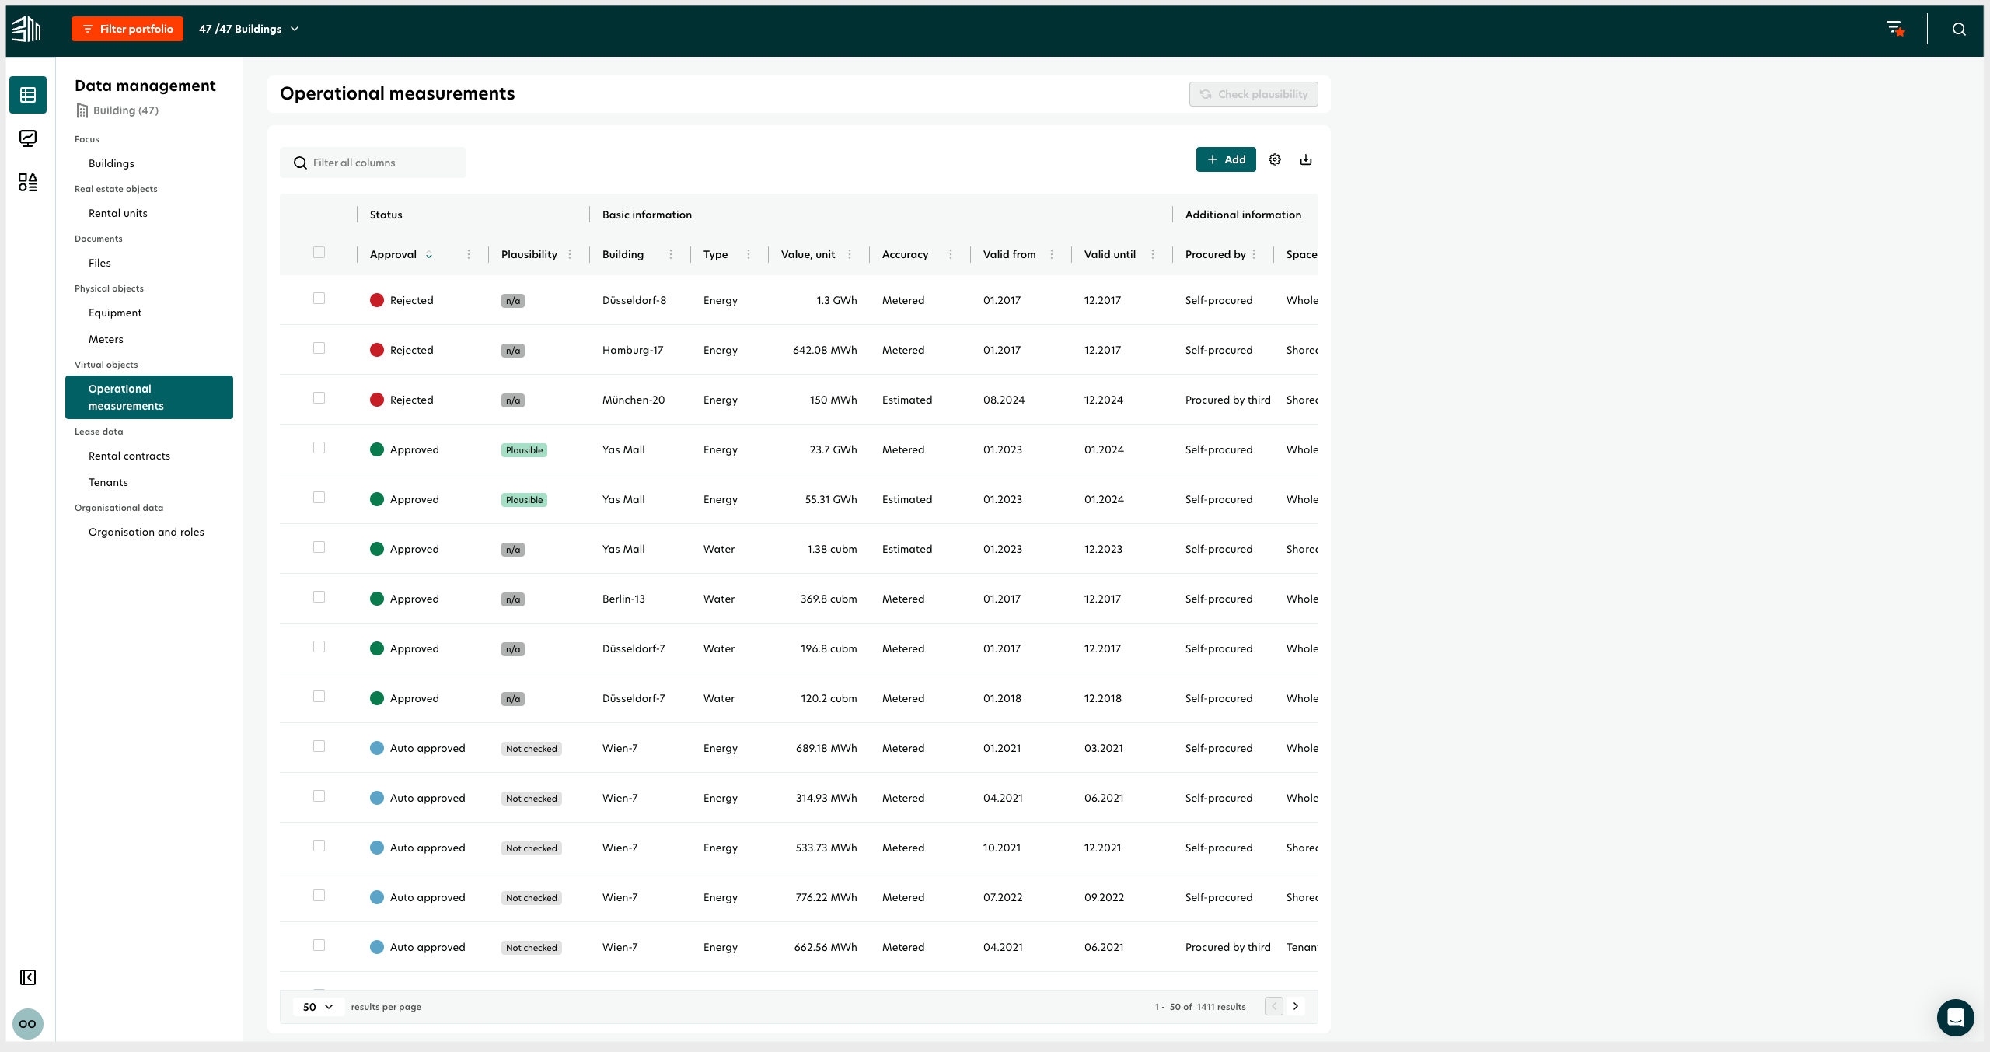
Task: Open the Type column options menu
Action: pos(749,254)
